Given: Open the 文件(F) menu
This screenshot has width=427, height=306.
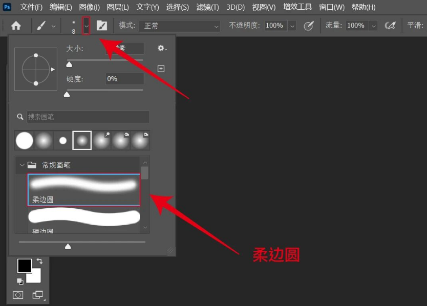Looking at the screenshot, I should (31, 7).
